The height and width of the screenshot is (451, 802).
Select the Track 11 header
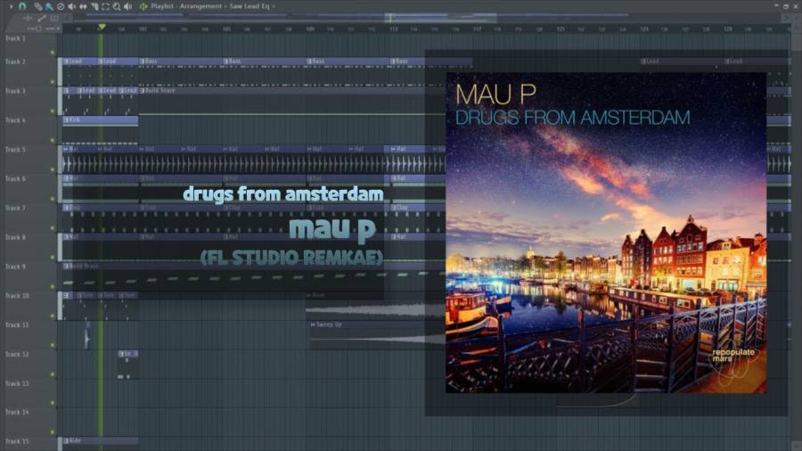[x=29, y=334]
